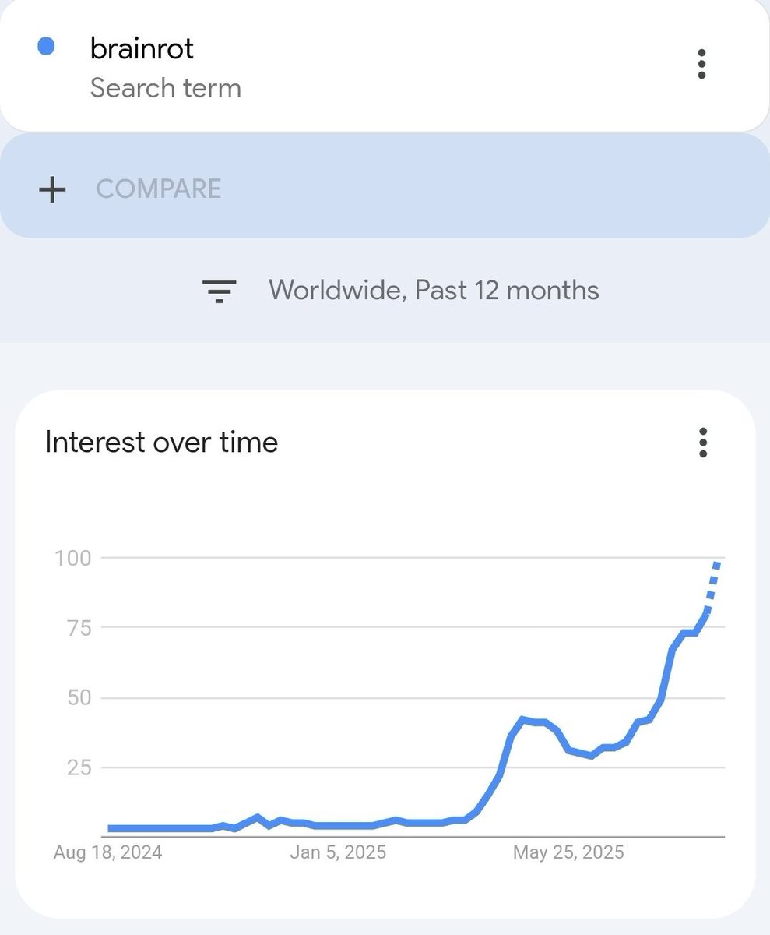
Task: Click the May 25, 2025 axis date
Action: point(568,852)
